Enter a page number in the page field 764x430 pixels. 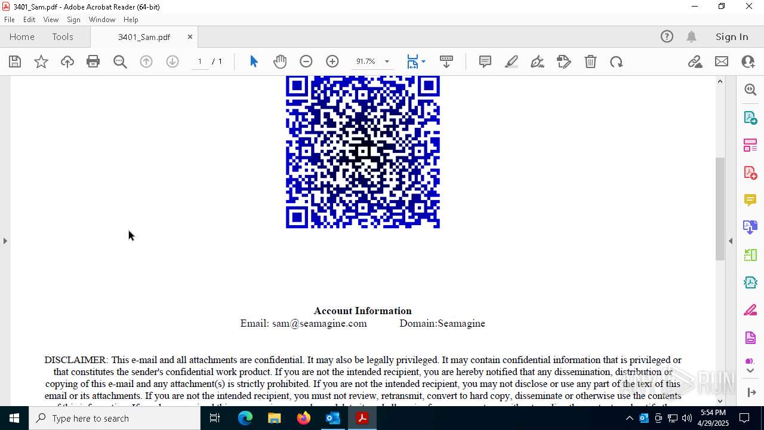[200, 62]
